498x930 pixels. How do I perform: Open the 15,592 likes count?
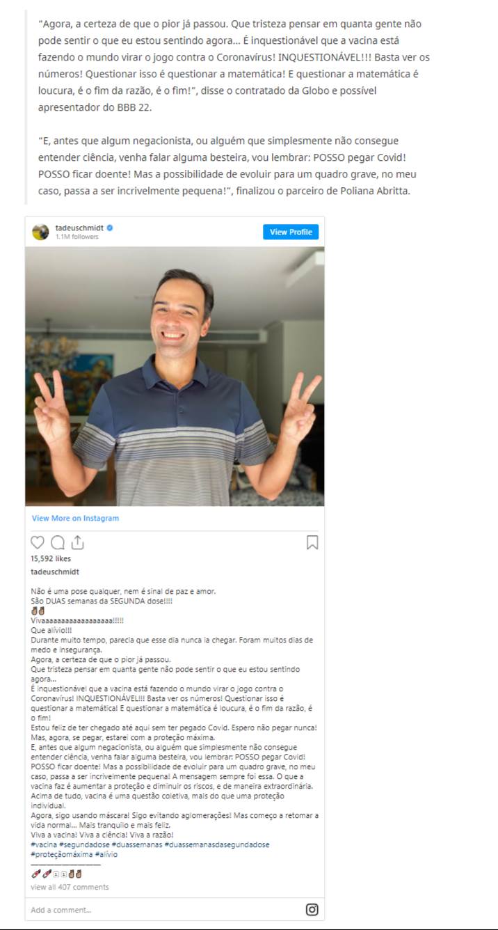click(x=51, y=558)
